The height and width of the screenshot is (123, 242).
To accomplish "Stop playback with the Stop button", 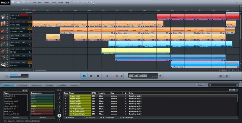I will point(98,76).
